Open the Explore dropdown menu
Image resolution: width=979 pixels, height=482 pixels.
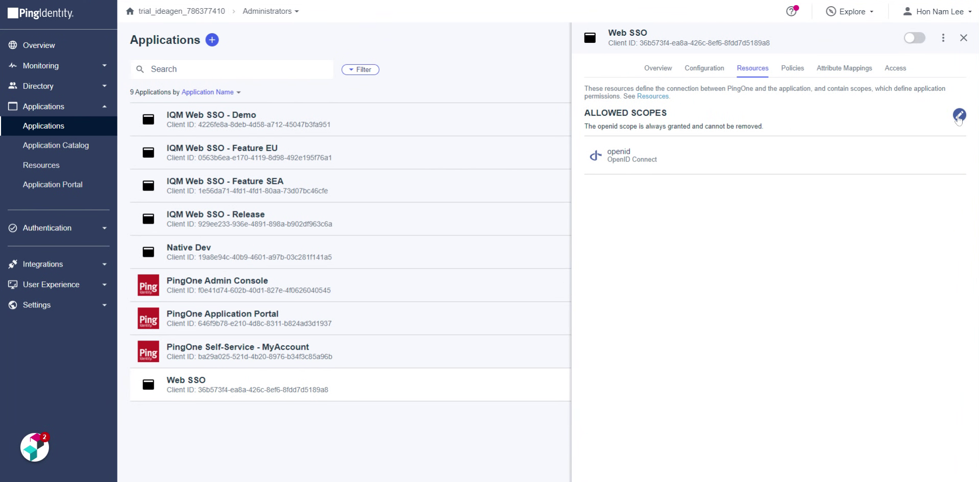pyautogui.click(x=850, y=11)
